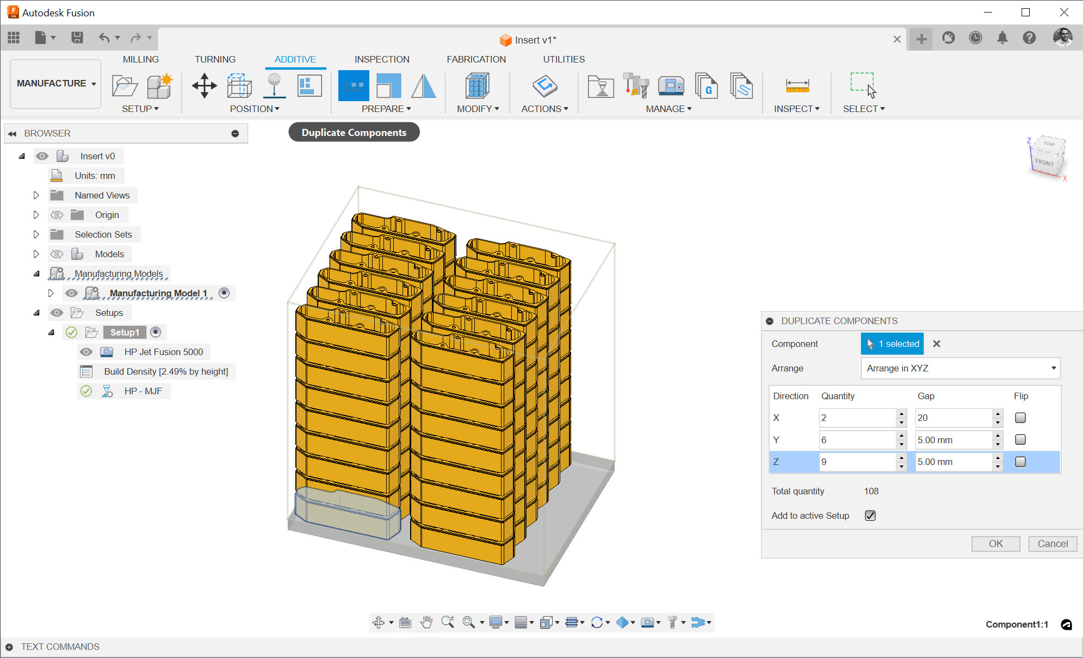Click the Y quantity input field

click(857, 440)
